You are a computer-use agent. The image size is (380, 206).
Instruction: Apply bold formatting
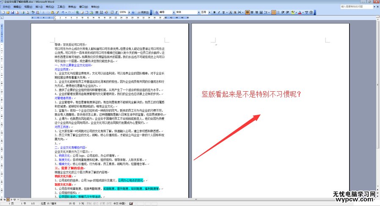(x=214, y=12)
